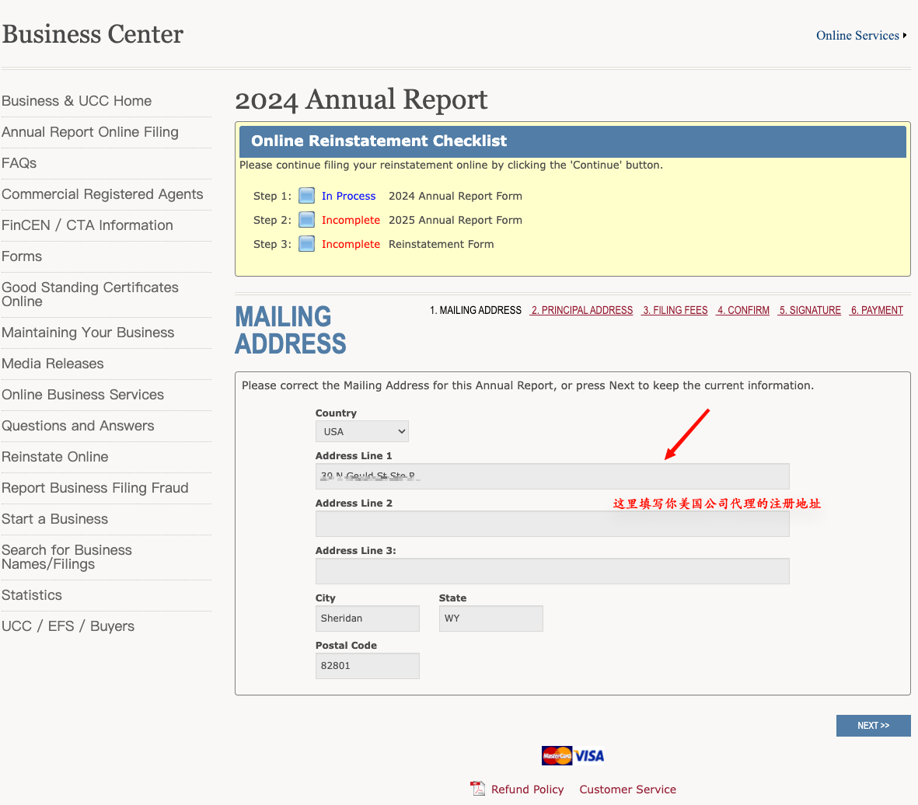The height and width of the screenshot is (805, 918).
Task: Click the VISA logo
Action: (589, 756)
